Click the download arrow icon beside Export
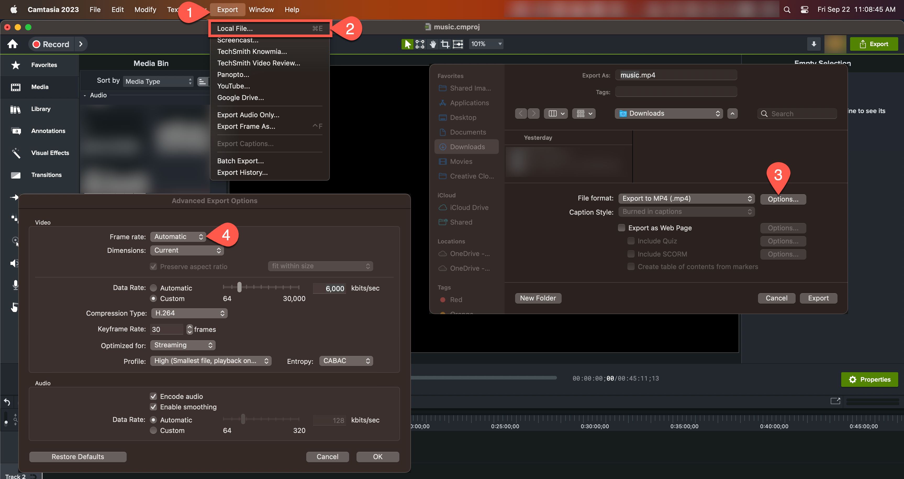This screenshot has width=904, height=479. 813,44
